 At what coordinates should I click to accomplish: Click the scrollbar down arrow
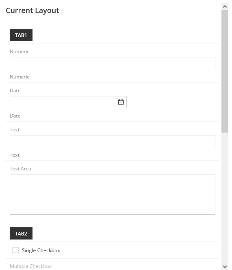pyautogui.click(x=225, y=267)
